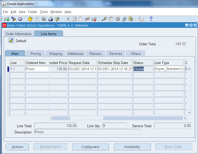Click the Copy icon in toolbar
Screen dimensions: 198x154
[x=74, y=19]
